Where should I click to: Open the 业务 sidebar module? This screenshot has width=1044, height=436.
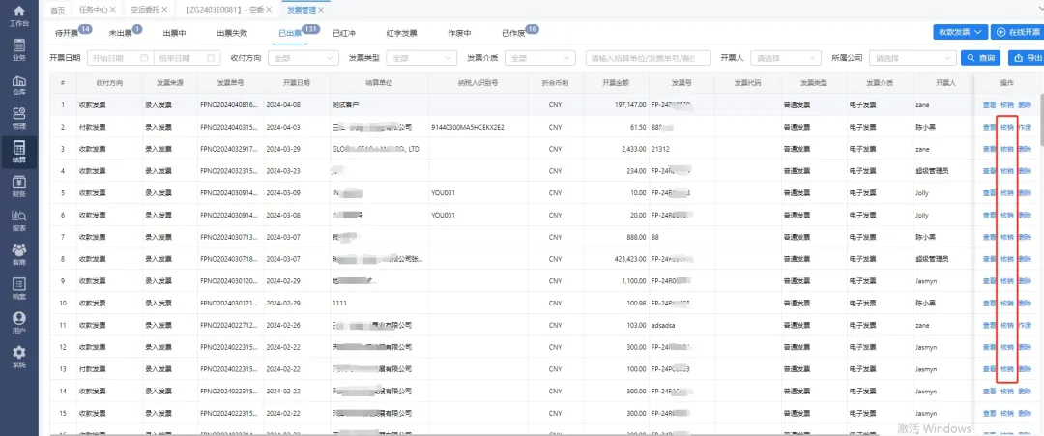point(19,50)
